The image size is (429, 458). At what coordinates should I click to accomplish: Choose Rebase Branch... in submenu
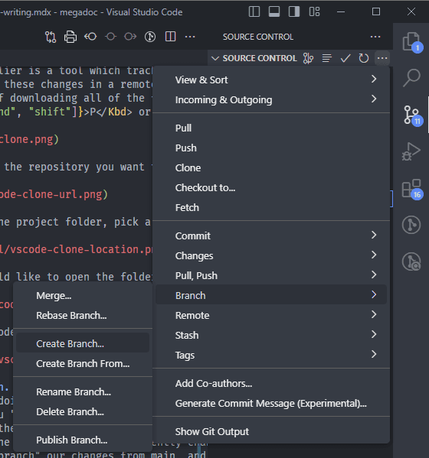coord(83,316)
